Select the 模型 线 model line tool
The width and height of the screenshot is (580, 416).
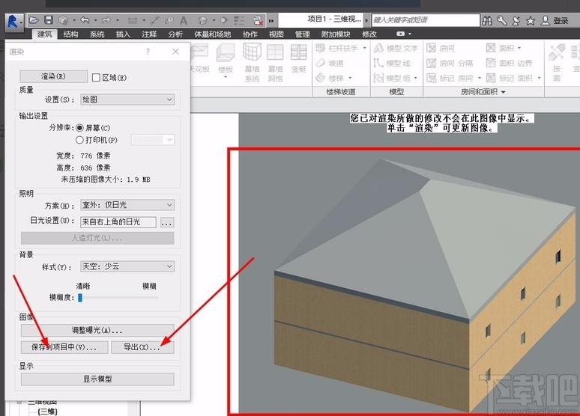(x=392, y=63)
